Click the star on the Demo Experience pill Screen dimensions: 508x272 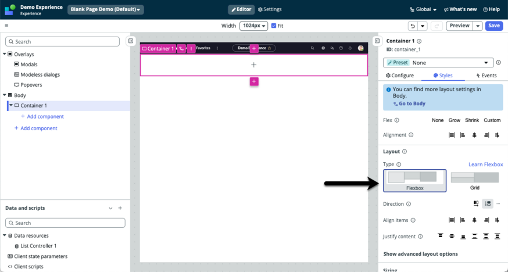click(x=269, y=48)
